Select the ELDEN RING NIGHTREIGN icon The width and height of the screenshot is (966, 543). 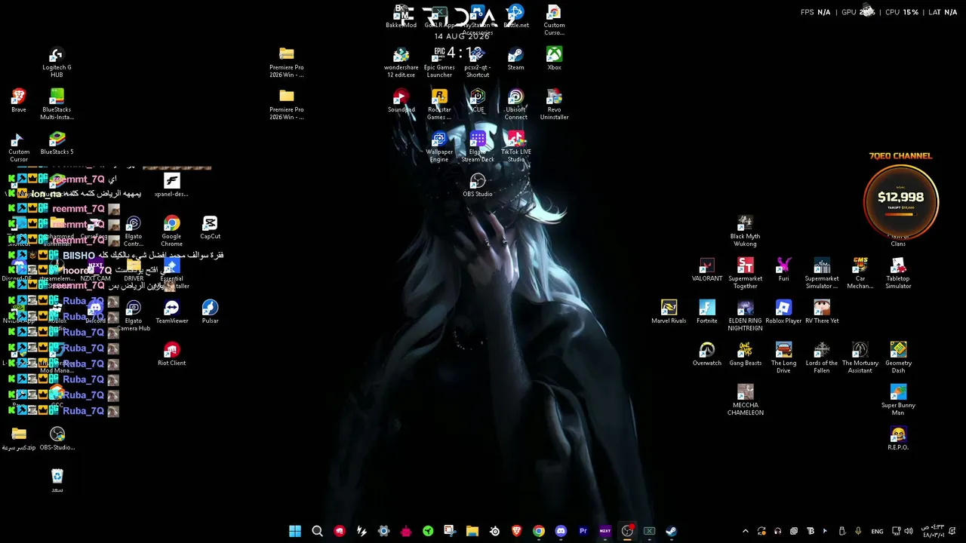click(x=745, y=316)
